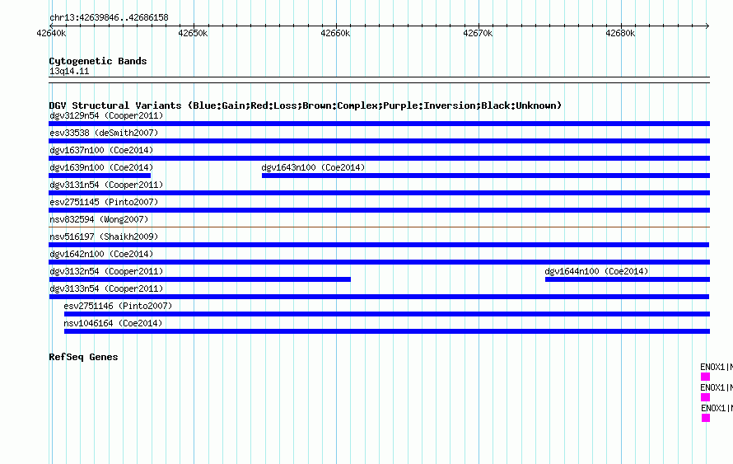Select the dgv1637n100 (Coe2014) gain bar
733x464 pixels.
[379, 158]
